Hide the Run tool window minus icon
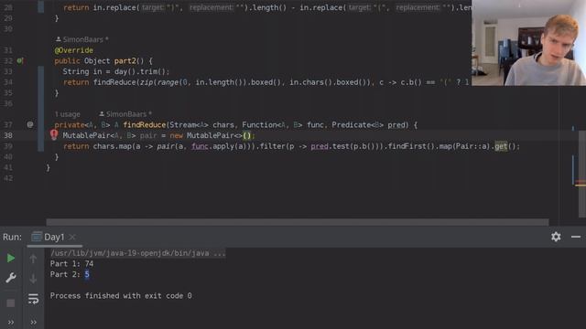The image size is (586, 329). pos(576,237)
